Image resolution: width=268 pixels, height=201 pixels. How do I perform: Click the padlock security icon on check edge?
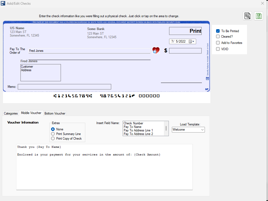tap(207, 78)
